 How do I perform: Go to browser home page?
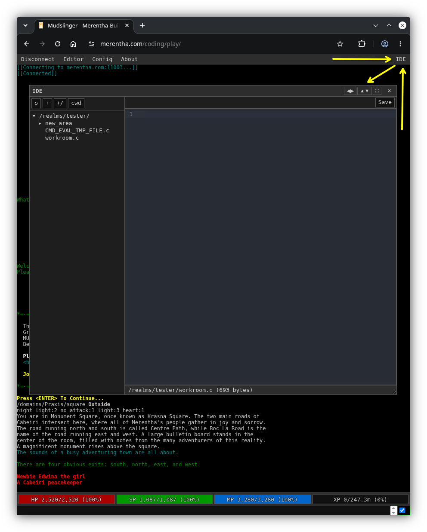coord(73,44)
